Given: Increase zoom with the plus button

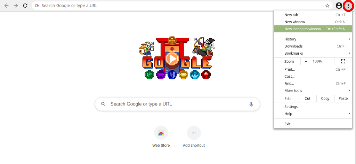Looking at the screenshot, I should click(328, 61).
